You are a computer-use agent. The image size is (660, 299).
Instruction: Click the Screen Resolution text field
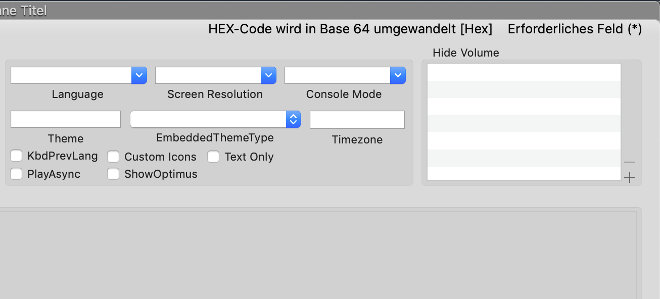pos(208,75)
